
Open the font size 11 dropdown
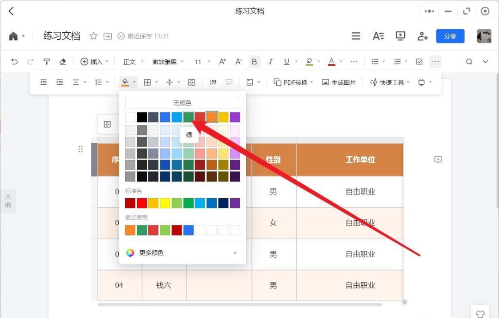click(x=199, y=61)
